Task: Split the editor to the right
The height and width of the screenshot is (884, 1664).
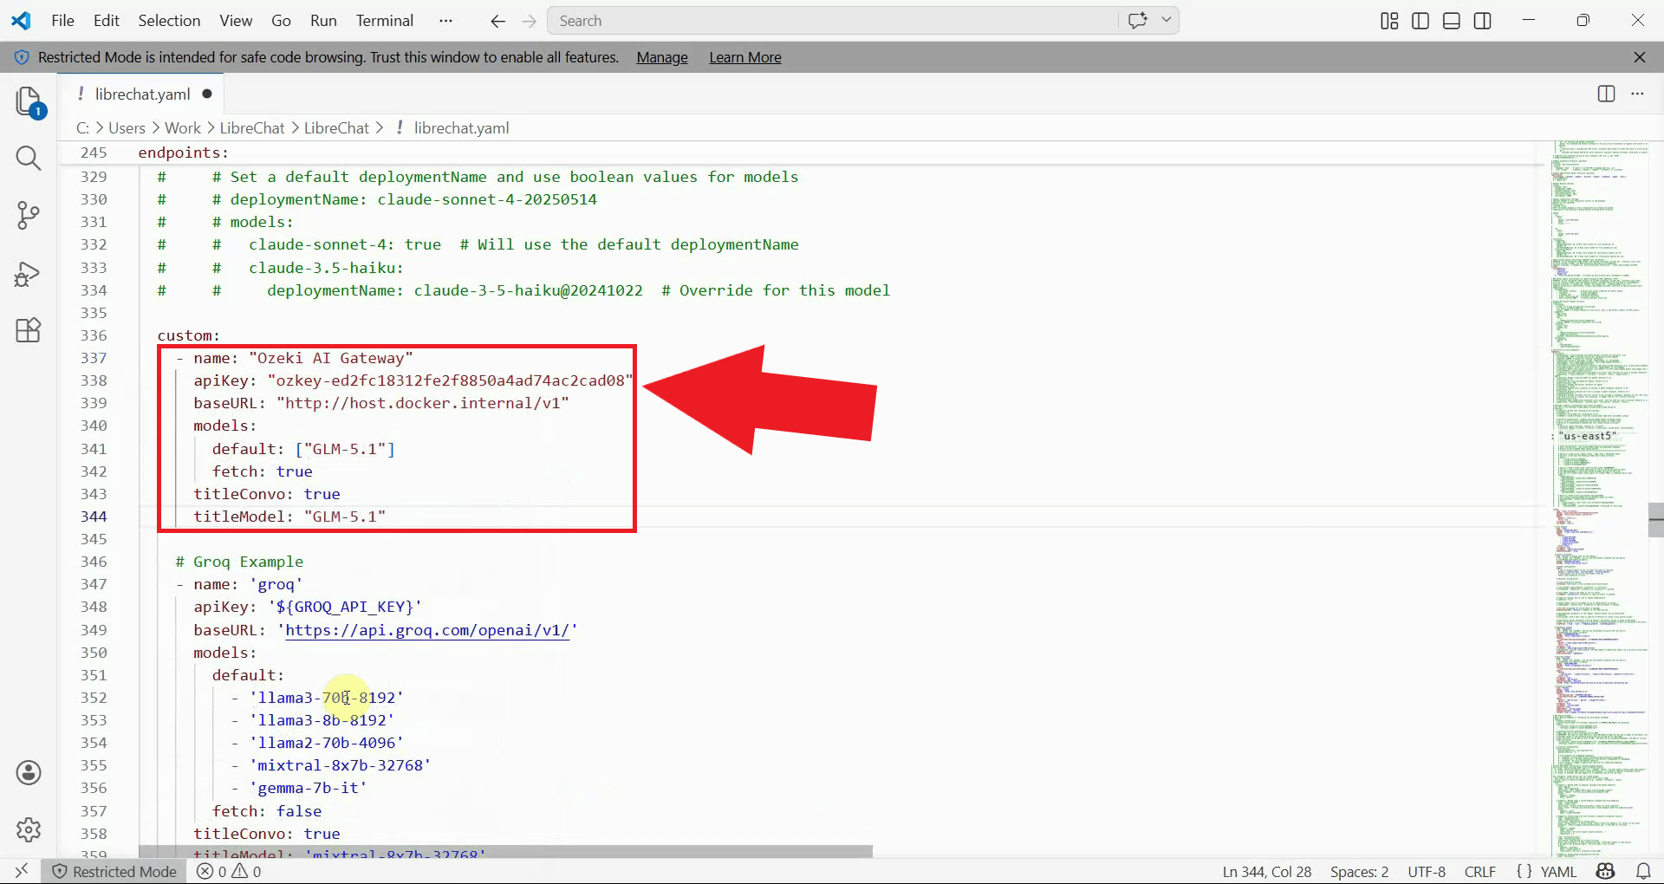Action: tap(1606, 94)
